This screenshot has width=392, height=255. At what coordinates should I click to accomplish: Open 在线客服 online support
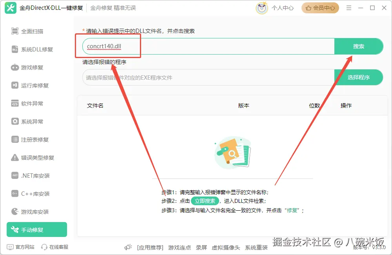[59, 247]
